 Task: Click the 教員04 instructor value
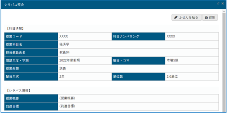click(64, 53)
